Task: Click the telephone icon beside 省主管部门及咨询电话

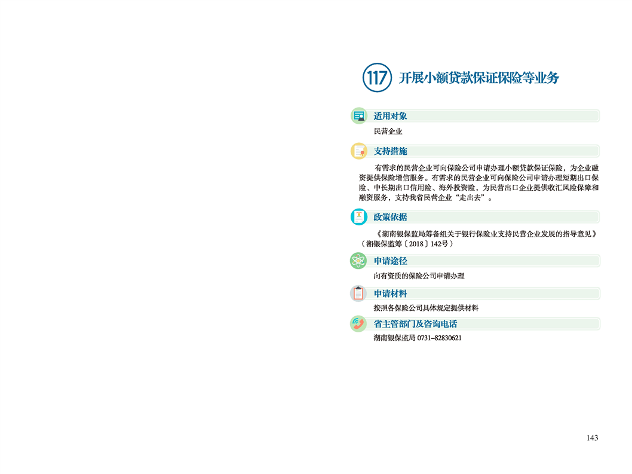Action: [358, 323]
